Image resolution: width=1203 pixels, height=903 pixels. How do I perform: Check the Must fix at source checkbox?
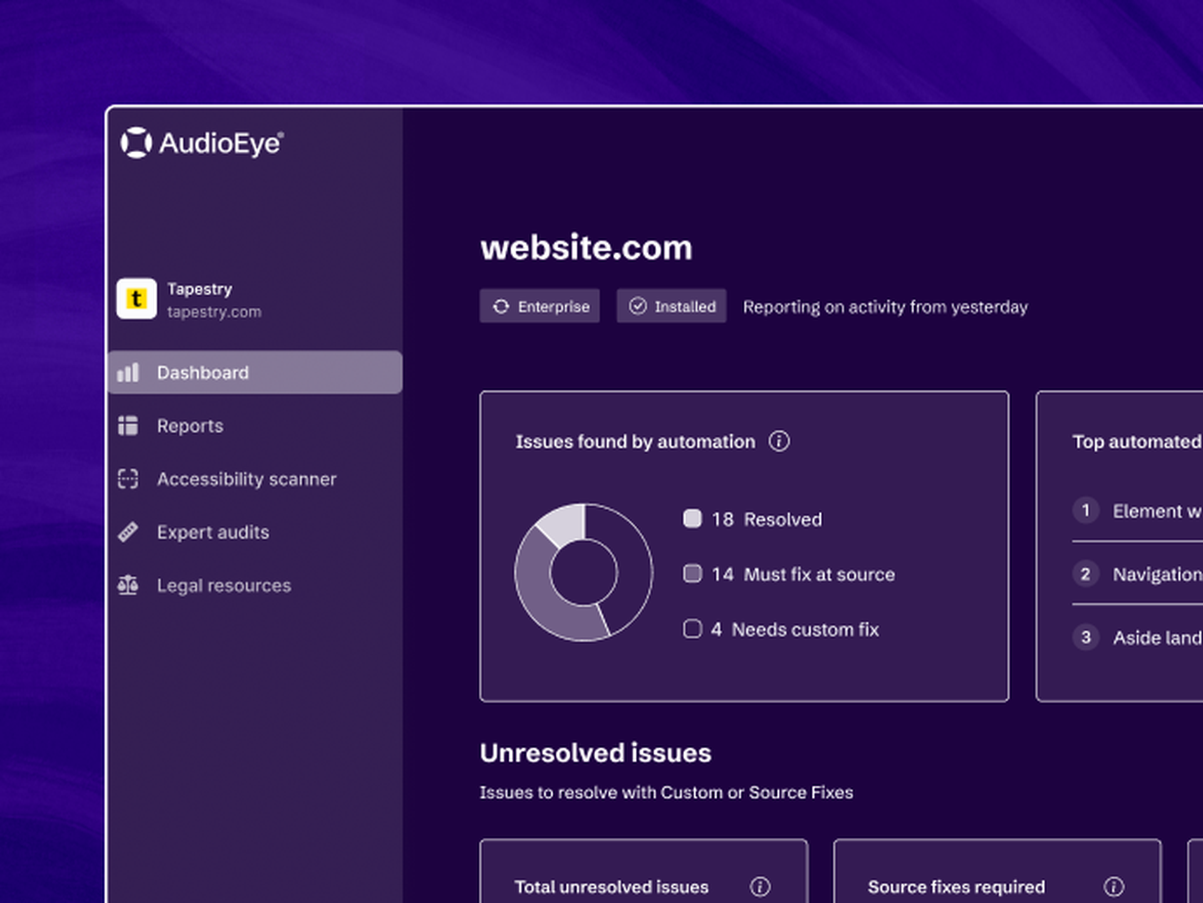(x=692, y=573)
